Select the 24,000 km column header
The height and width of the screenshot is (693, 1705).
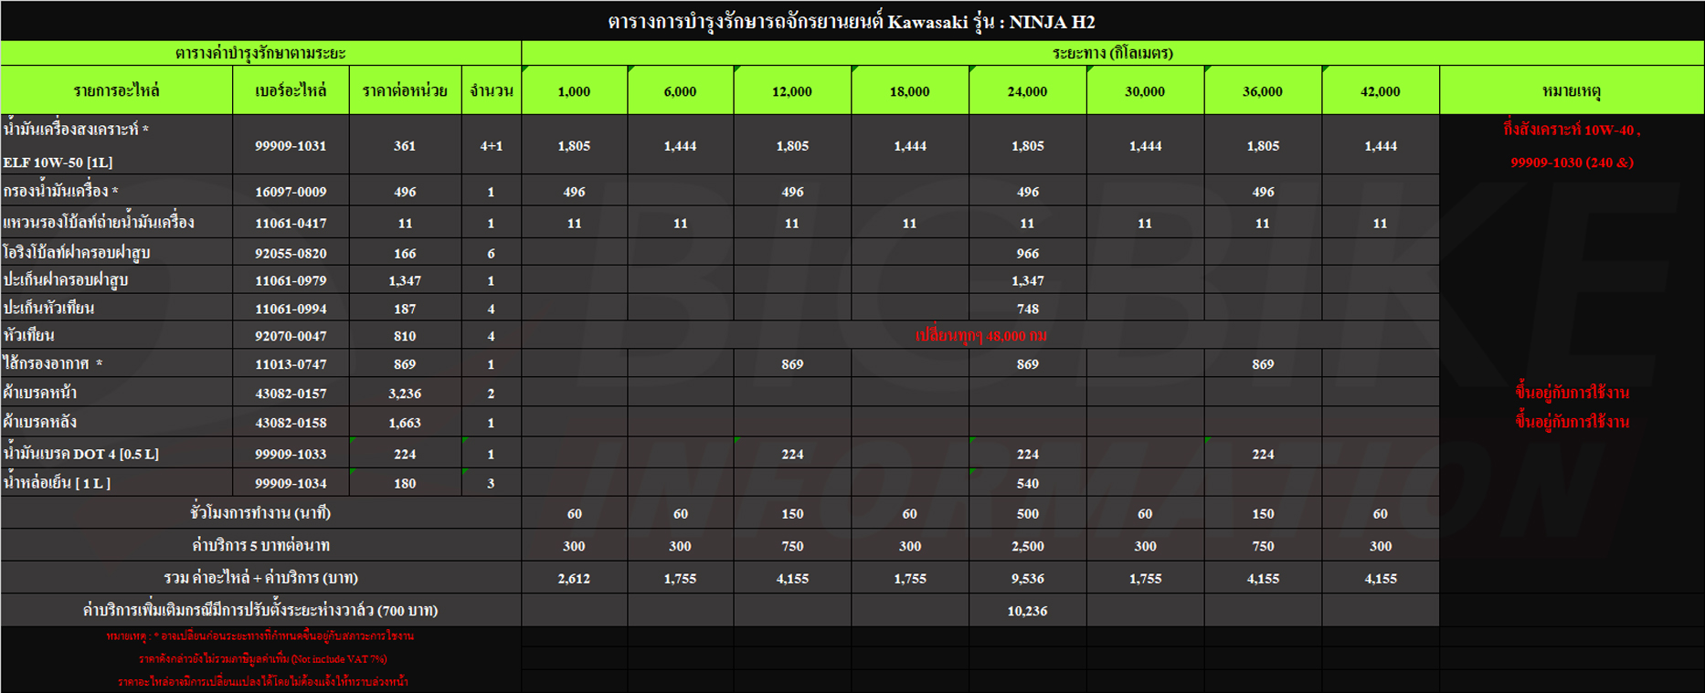pyautogui.click(x=1027, y=90)
